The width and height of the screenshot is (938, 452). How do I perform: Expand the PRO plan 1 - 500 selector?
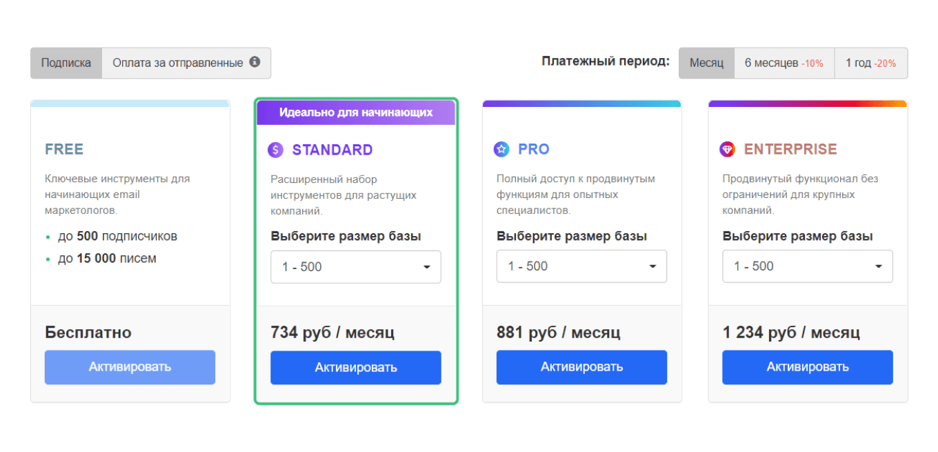(581, 266)
